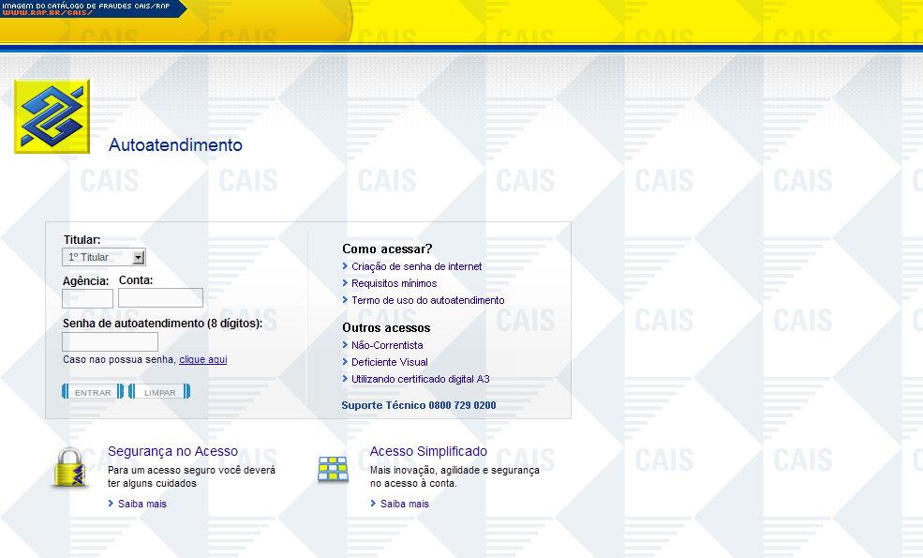Click 'Saiba mais' under Segurança no Acesso
The image size is (923, 558).
click(x=141, y=504)
